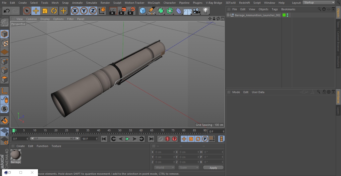Enable the Axis modification tool
Image resolution: width=341 pixels, height=176 pixels.
(4, 91)
